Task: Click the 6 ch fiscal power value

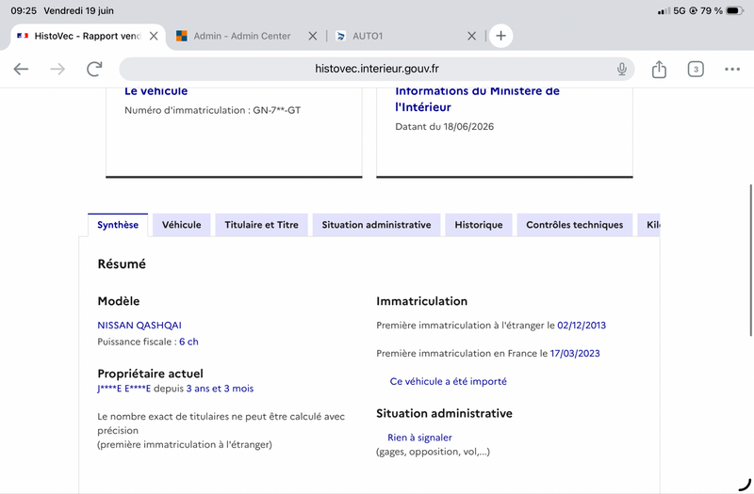Action: (188, 342)
